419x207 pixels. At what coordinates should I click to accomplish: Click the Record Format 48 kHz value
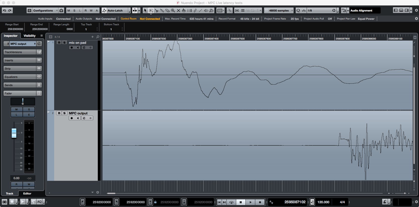click(250, 19)
